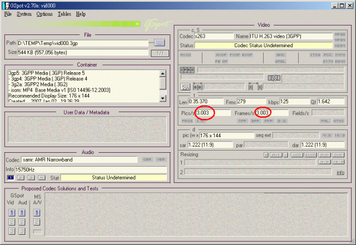Click the AVI resizing preset button

[276, 155]
